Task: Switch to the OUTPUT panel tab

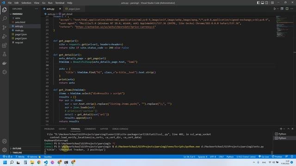Action: click(x=62, y=129)
